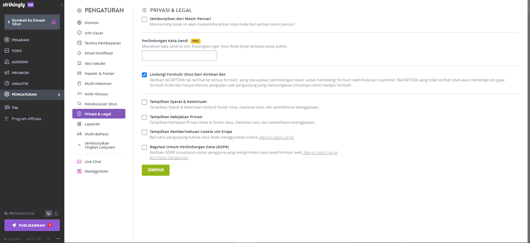This screenshot has width=530, height=243.
Task: Uncheck Lindungi Formulir Situs Dari Kiriman Bot
Action: pyautogui.click(x=144, y=75)
